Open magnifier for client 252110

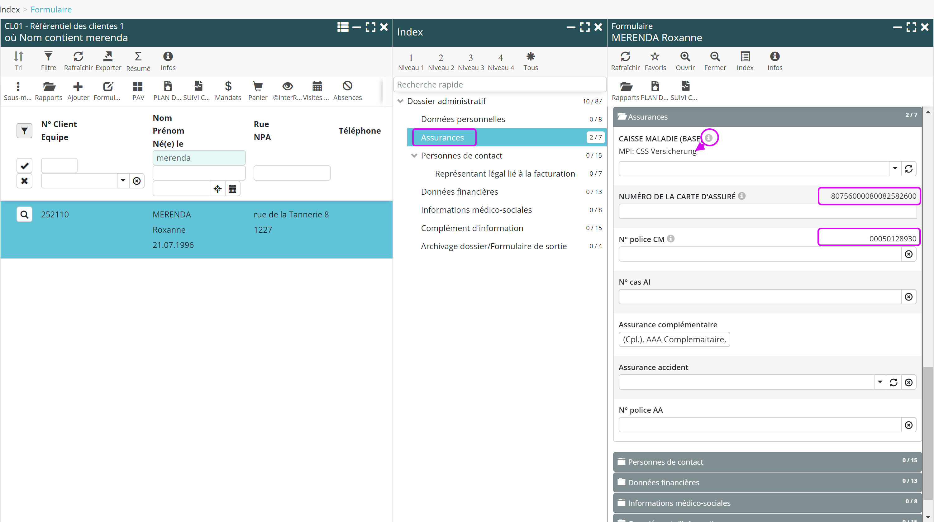(24, 215)
